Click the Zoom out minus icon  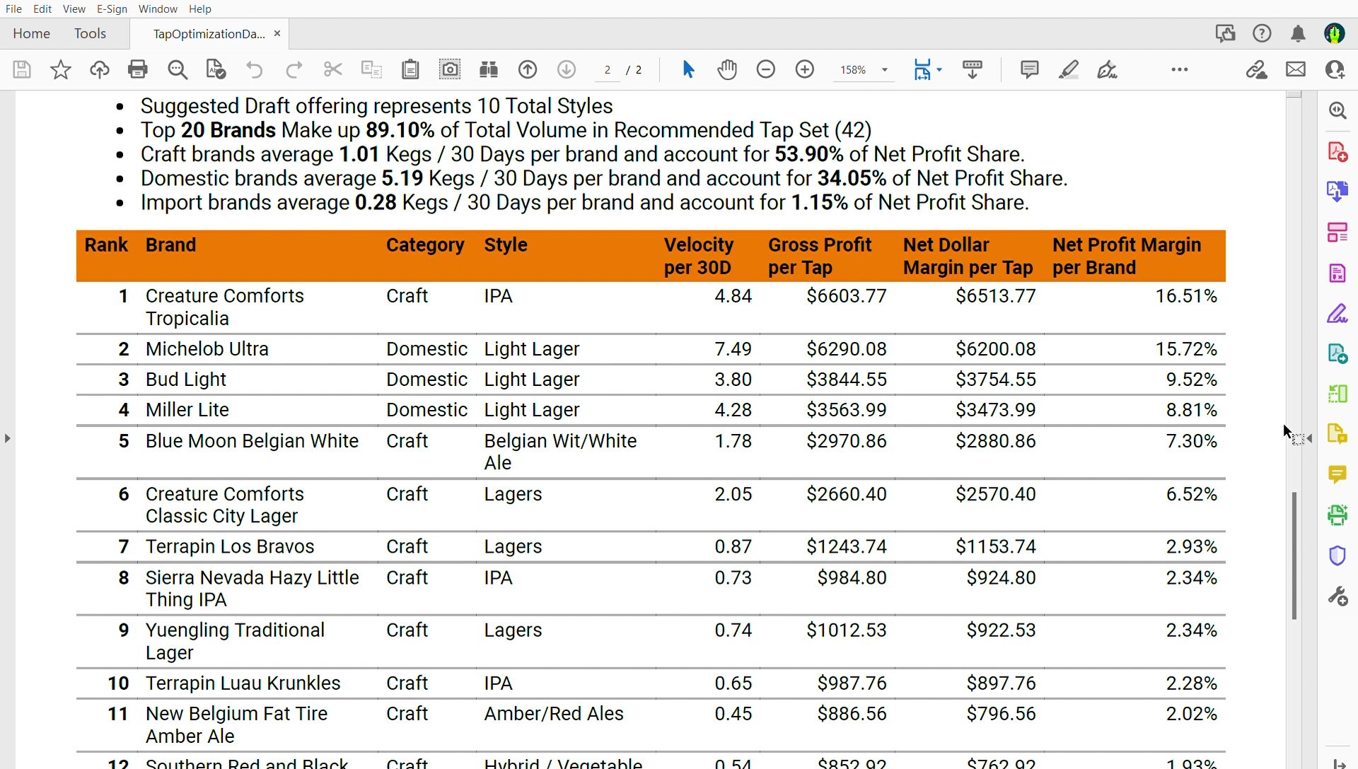766,69
